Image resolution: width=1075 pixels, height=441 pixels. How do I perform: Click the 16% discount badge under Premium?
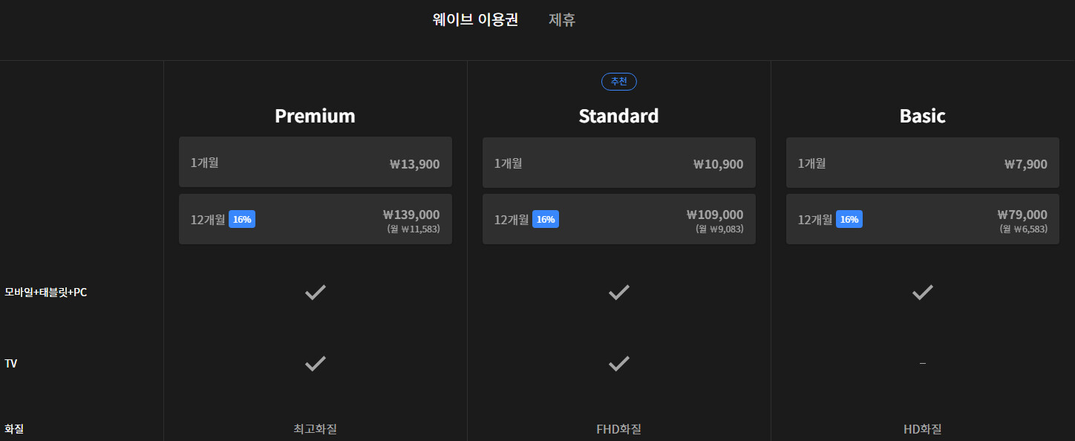242,220
